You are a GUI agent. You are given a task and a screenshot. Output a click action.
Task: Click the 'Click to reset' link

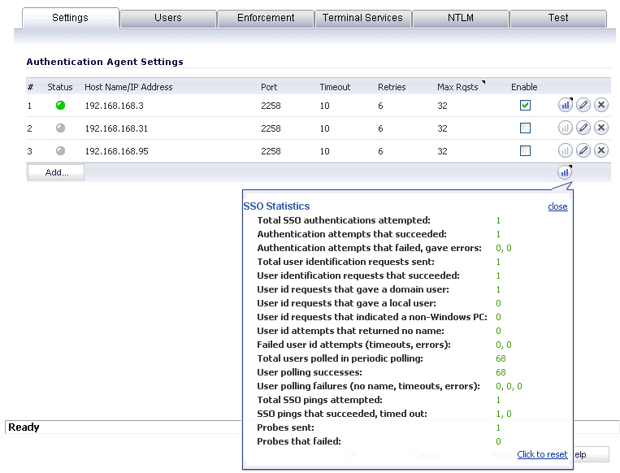pyautogui.click(x=542, y=454)
